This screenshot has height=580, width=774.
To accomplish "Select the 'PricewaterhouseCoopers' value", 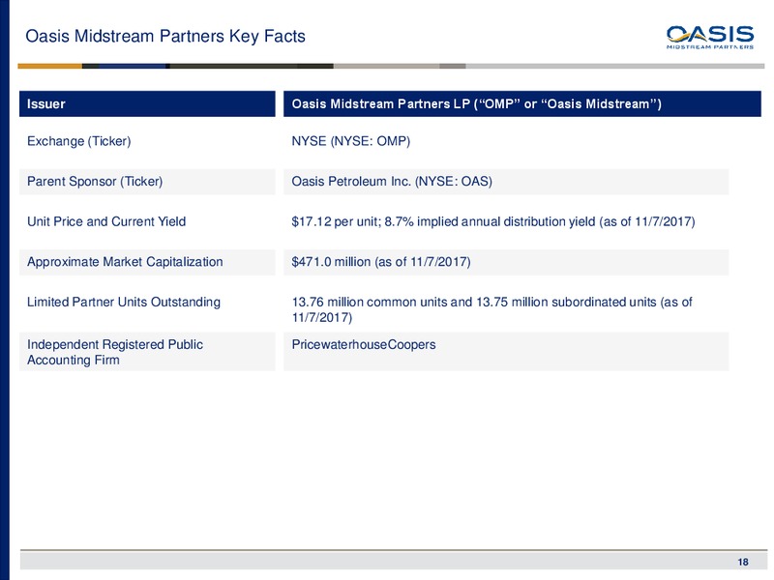I will [364, 344].
